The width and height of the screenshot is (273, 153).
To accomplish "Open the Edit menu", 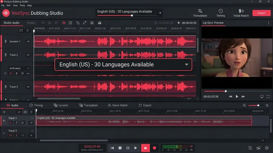I will point(9,5).
